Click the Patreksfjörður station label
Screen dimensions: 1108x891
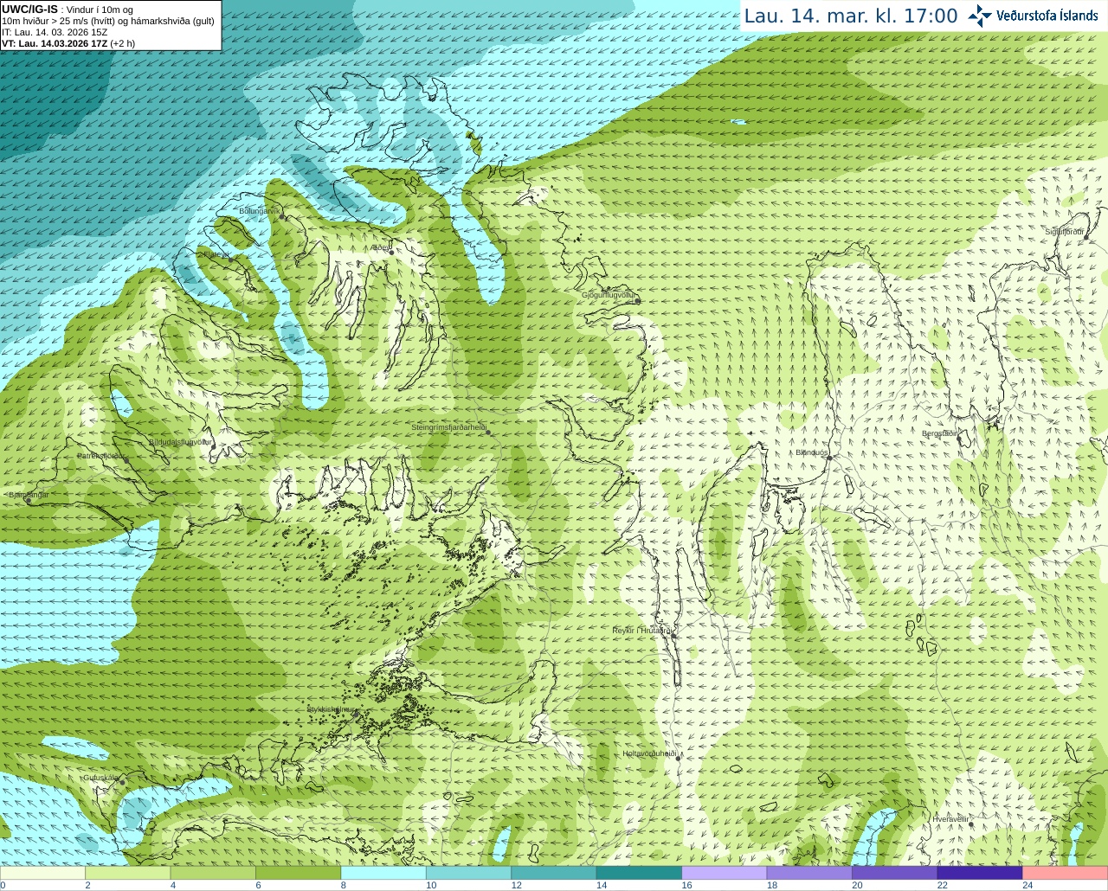click(x=102, y=456)
